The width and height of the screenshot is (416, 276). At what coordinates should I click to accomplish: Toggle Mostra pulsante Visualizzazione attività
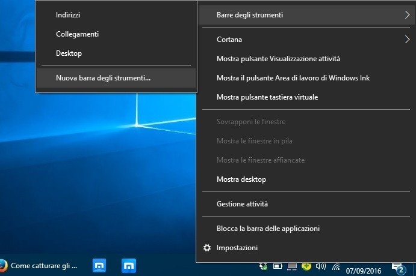(x=278, y=59)
